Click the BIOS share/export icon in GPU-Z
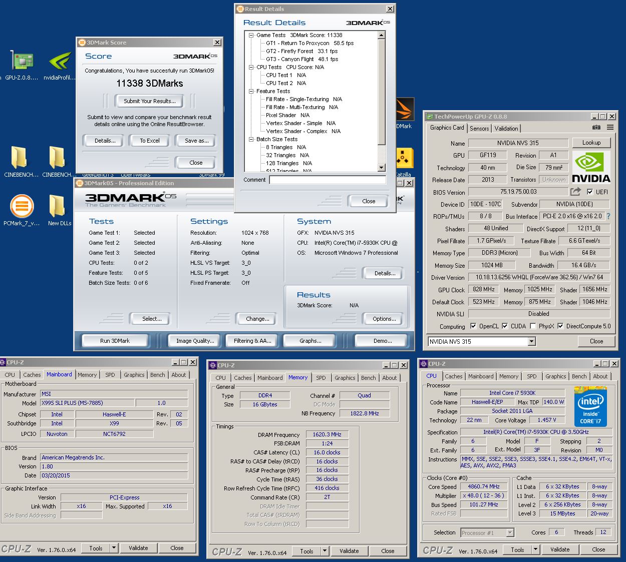The width and height of the screenshot is (626, 562). coord(575,191)
